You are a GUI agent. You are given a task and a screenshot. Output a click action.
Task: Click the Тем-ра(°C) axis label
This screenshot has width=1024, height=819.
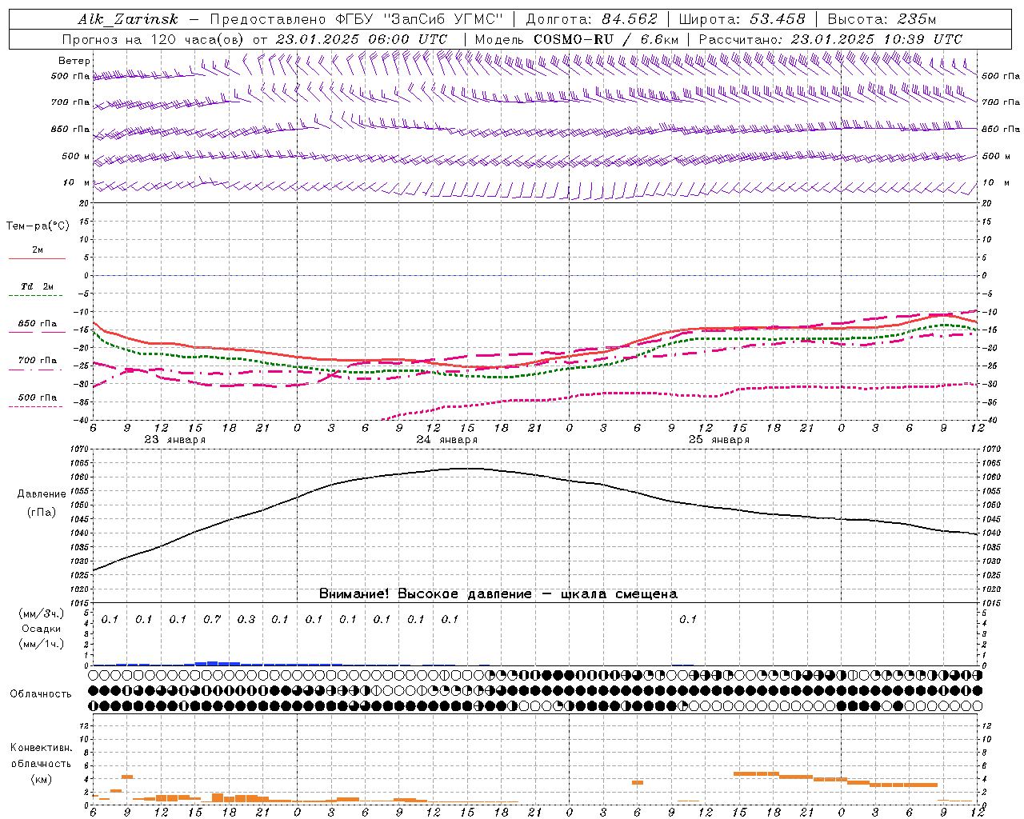38,226
